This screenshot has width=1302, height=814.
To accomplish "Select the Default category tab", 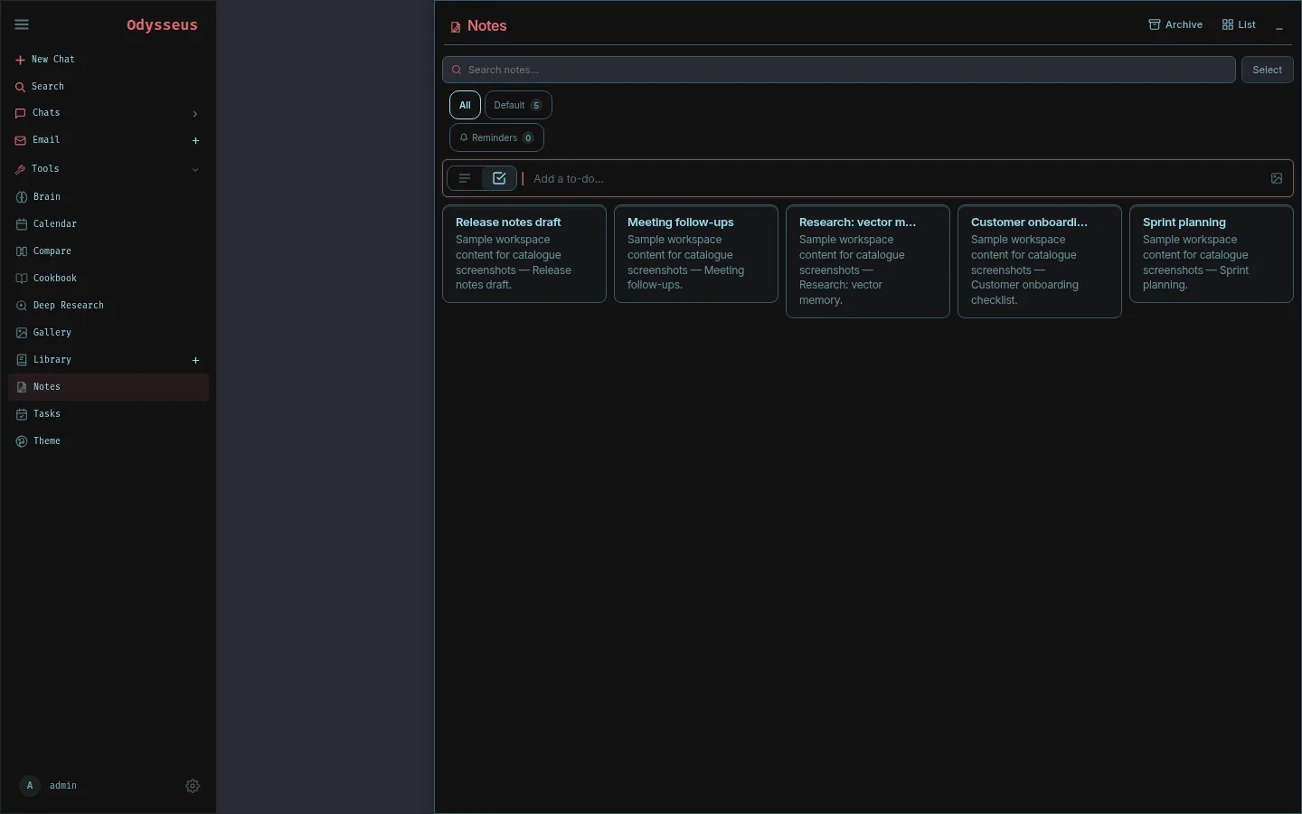I will coord(518,105).
